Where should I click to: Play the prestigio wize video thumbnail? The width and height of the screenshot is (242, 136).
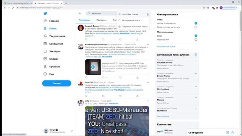(x=93, y=67)
